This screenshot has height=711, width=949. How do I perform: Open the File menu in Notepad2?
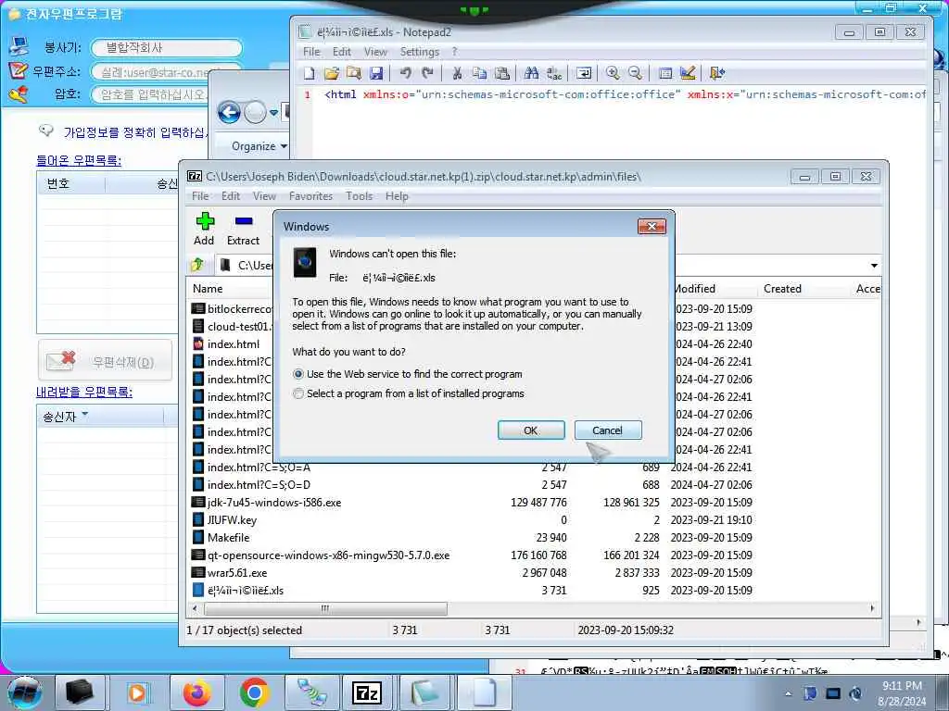311,52
